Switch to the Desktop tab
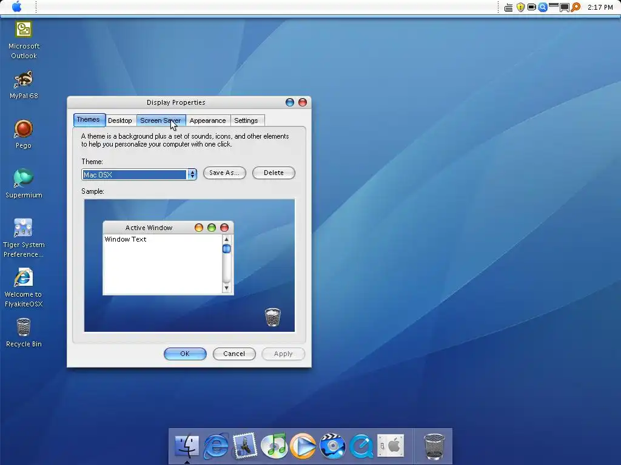Image resolution: width=621 pixels, height=465 pixels. [x=120, y=120]
